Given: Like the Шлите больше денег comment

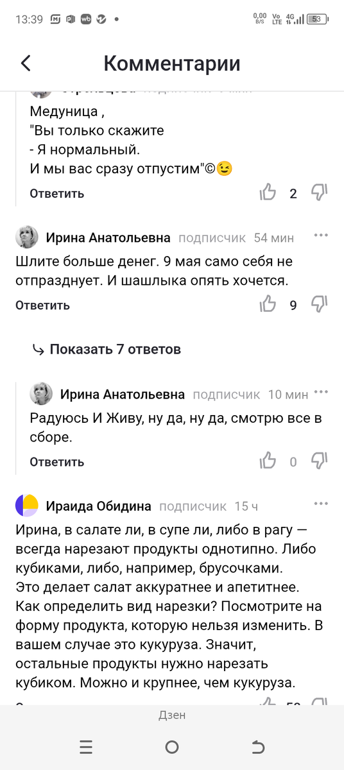Looking at the screenshot, I should [268, 305].
